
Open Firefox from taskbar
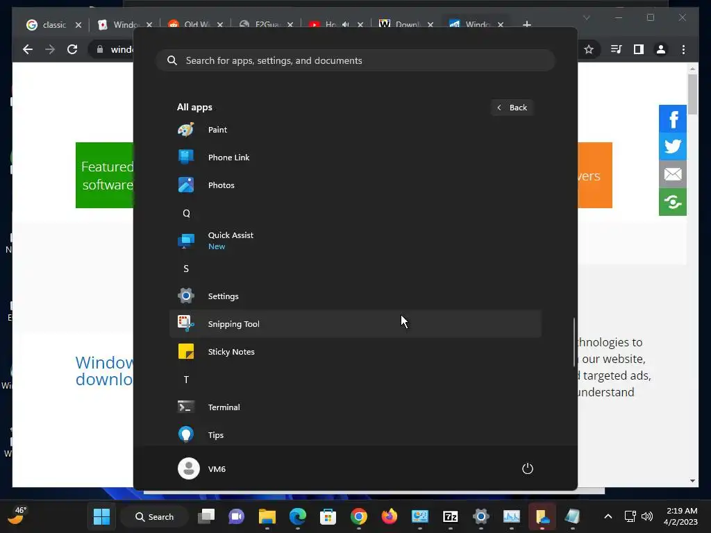click(x=389, y=516)
